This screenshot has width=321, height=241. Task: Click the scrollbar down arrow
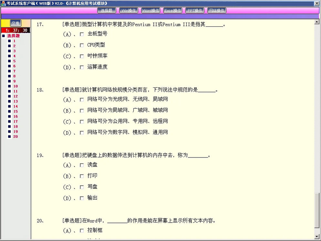pyautogui.click(x=317, y=236)
